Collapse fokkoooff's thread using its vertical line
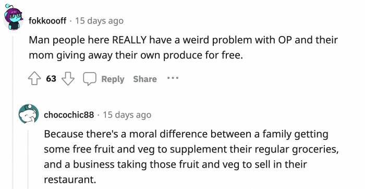This screenshot has width=365, height=189. (x=13, y=112)
